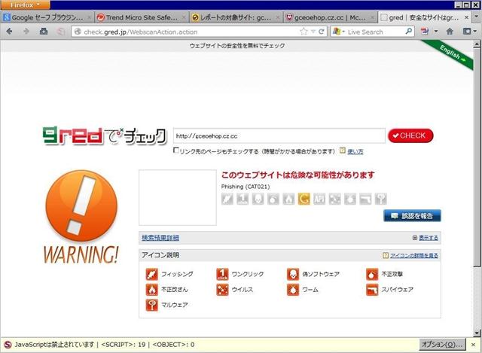Click the URL field containing http://gceoehop.cz.cc
The width and height of the screenshot is (482, 353).
pos(279,135)
